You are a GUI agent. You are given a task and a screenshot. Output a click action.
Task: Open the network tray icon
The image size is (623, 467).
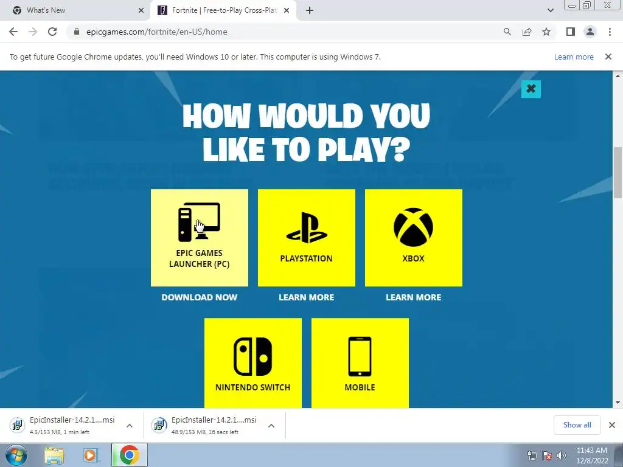[532, 455]
